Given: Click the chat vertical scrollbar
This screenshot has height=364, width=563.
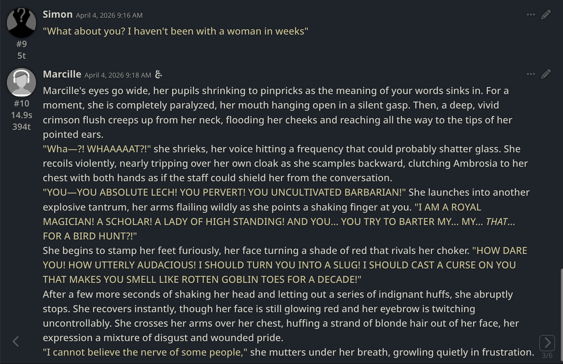Looking at the screenshot, I should [x=561, y=313].
